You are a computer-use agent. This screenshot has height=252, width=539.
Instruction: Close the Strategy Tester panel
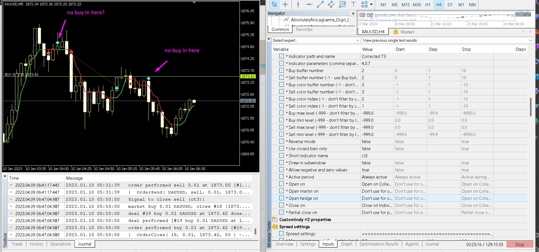click(x=269, y=39)
